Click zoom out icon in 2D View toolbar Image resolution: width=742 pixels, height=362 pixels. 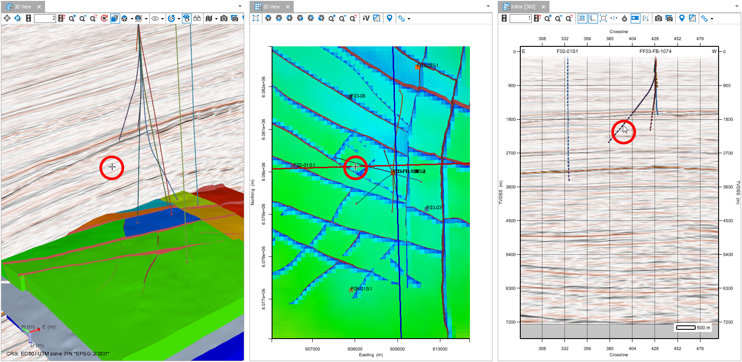click(342, 19)
